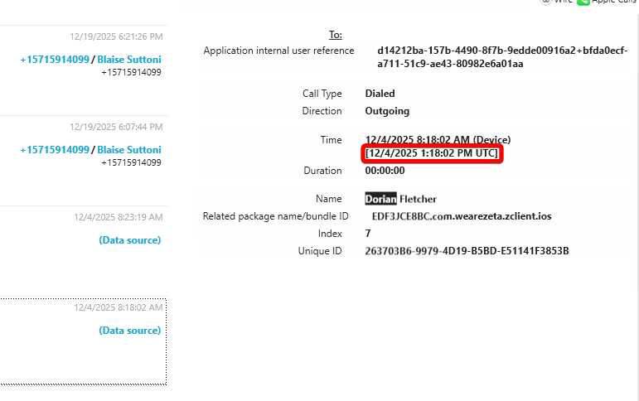The height and width of the screenshot is (401, 639).
Task: Select the 12/4/2025 8:23:19 AM timestamp
Action: [119, 217]
